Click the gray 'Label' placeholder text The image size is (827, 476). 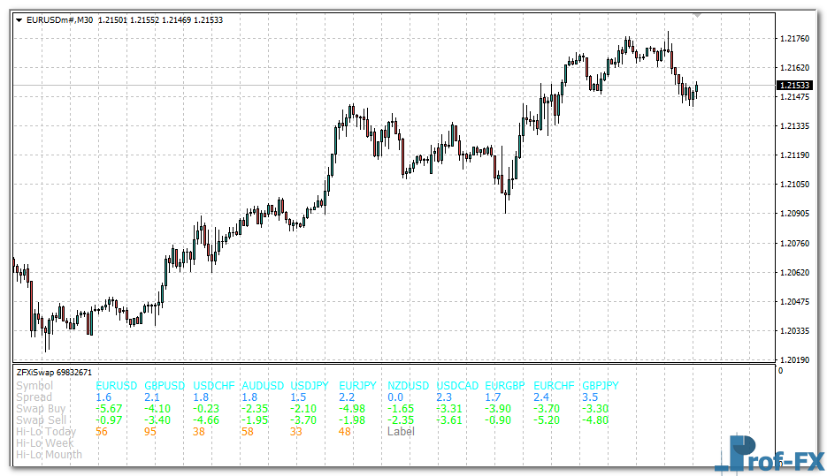(401, 432)
